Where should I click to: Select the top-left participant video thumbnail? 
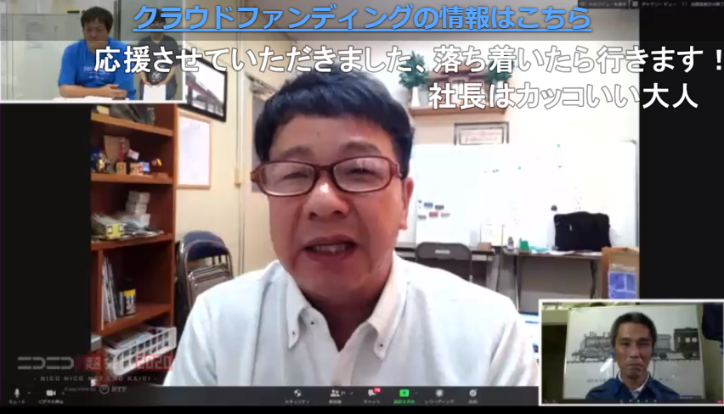92,53
